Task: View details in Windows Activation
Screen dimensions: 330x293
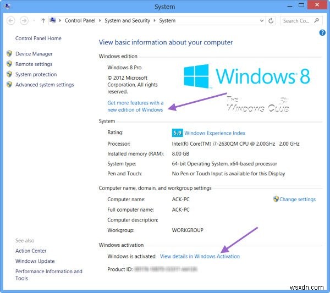Action: pyautogui.click(x=200, y=256)
